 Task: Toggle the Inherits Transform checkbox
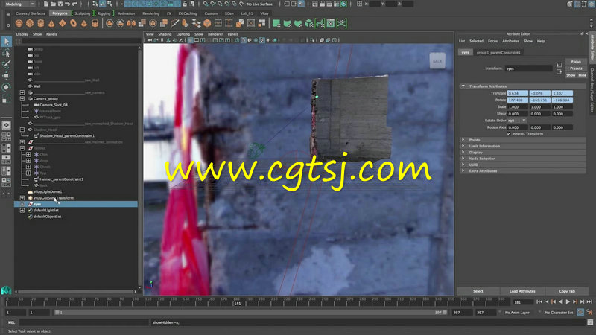(x=509, y=134)
